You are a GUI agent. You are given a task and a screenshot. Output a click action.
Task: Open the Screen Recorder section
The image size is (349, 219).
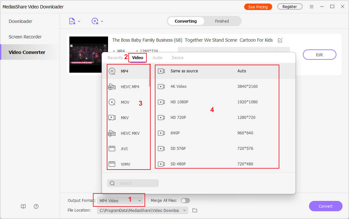pos(25,37)
